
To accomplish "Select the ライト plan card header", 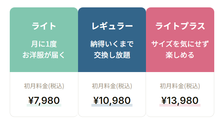I will tap(44, 40).
